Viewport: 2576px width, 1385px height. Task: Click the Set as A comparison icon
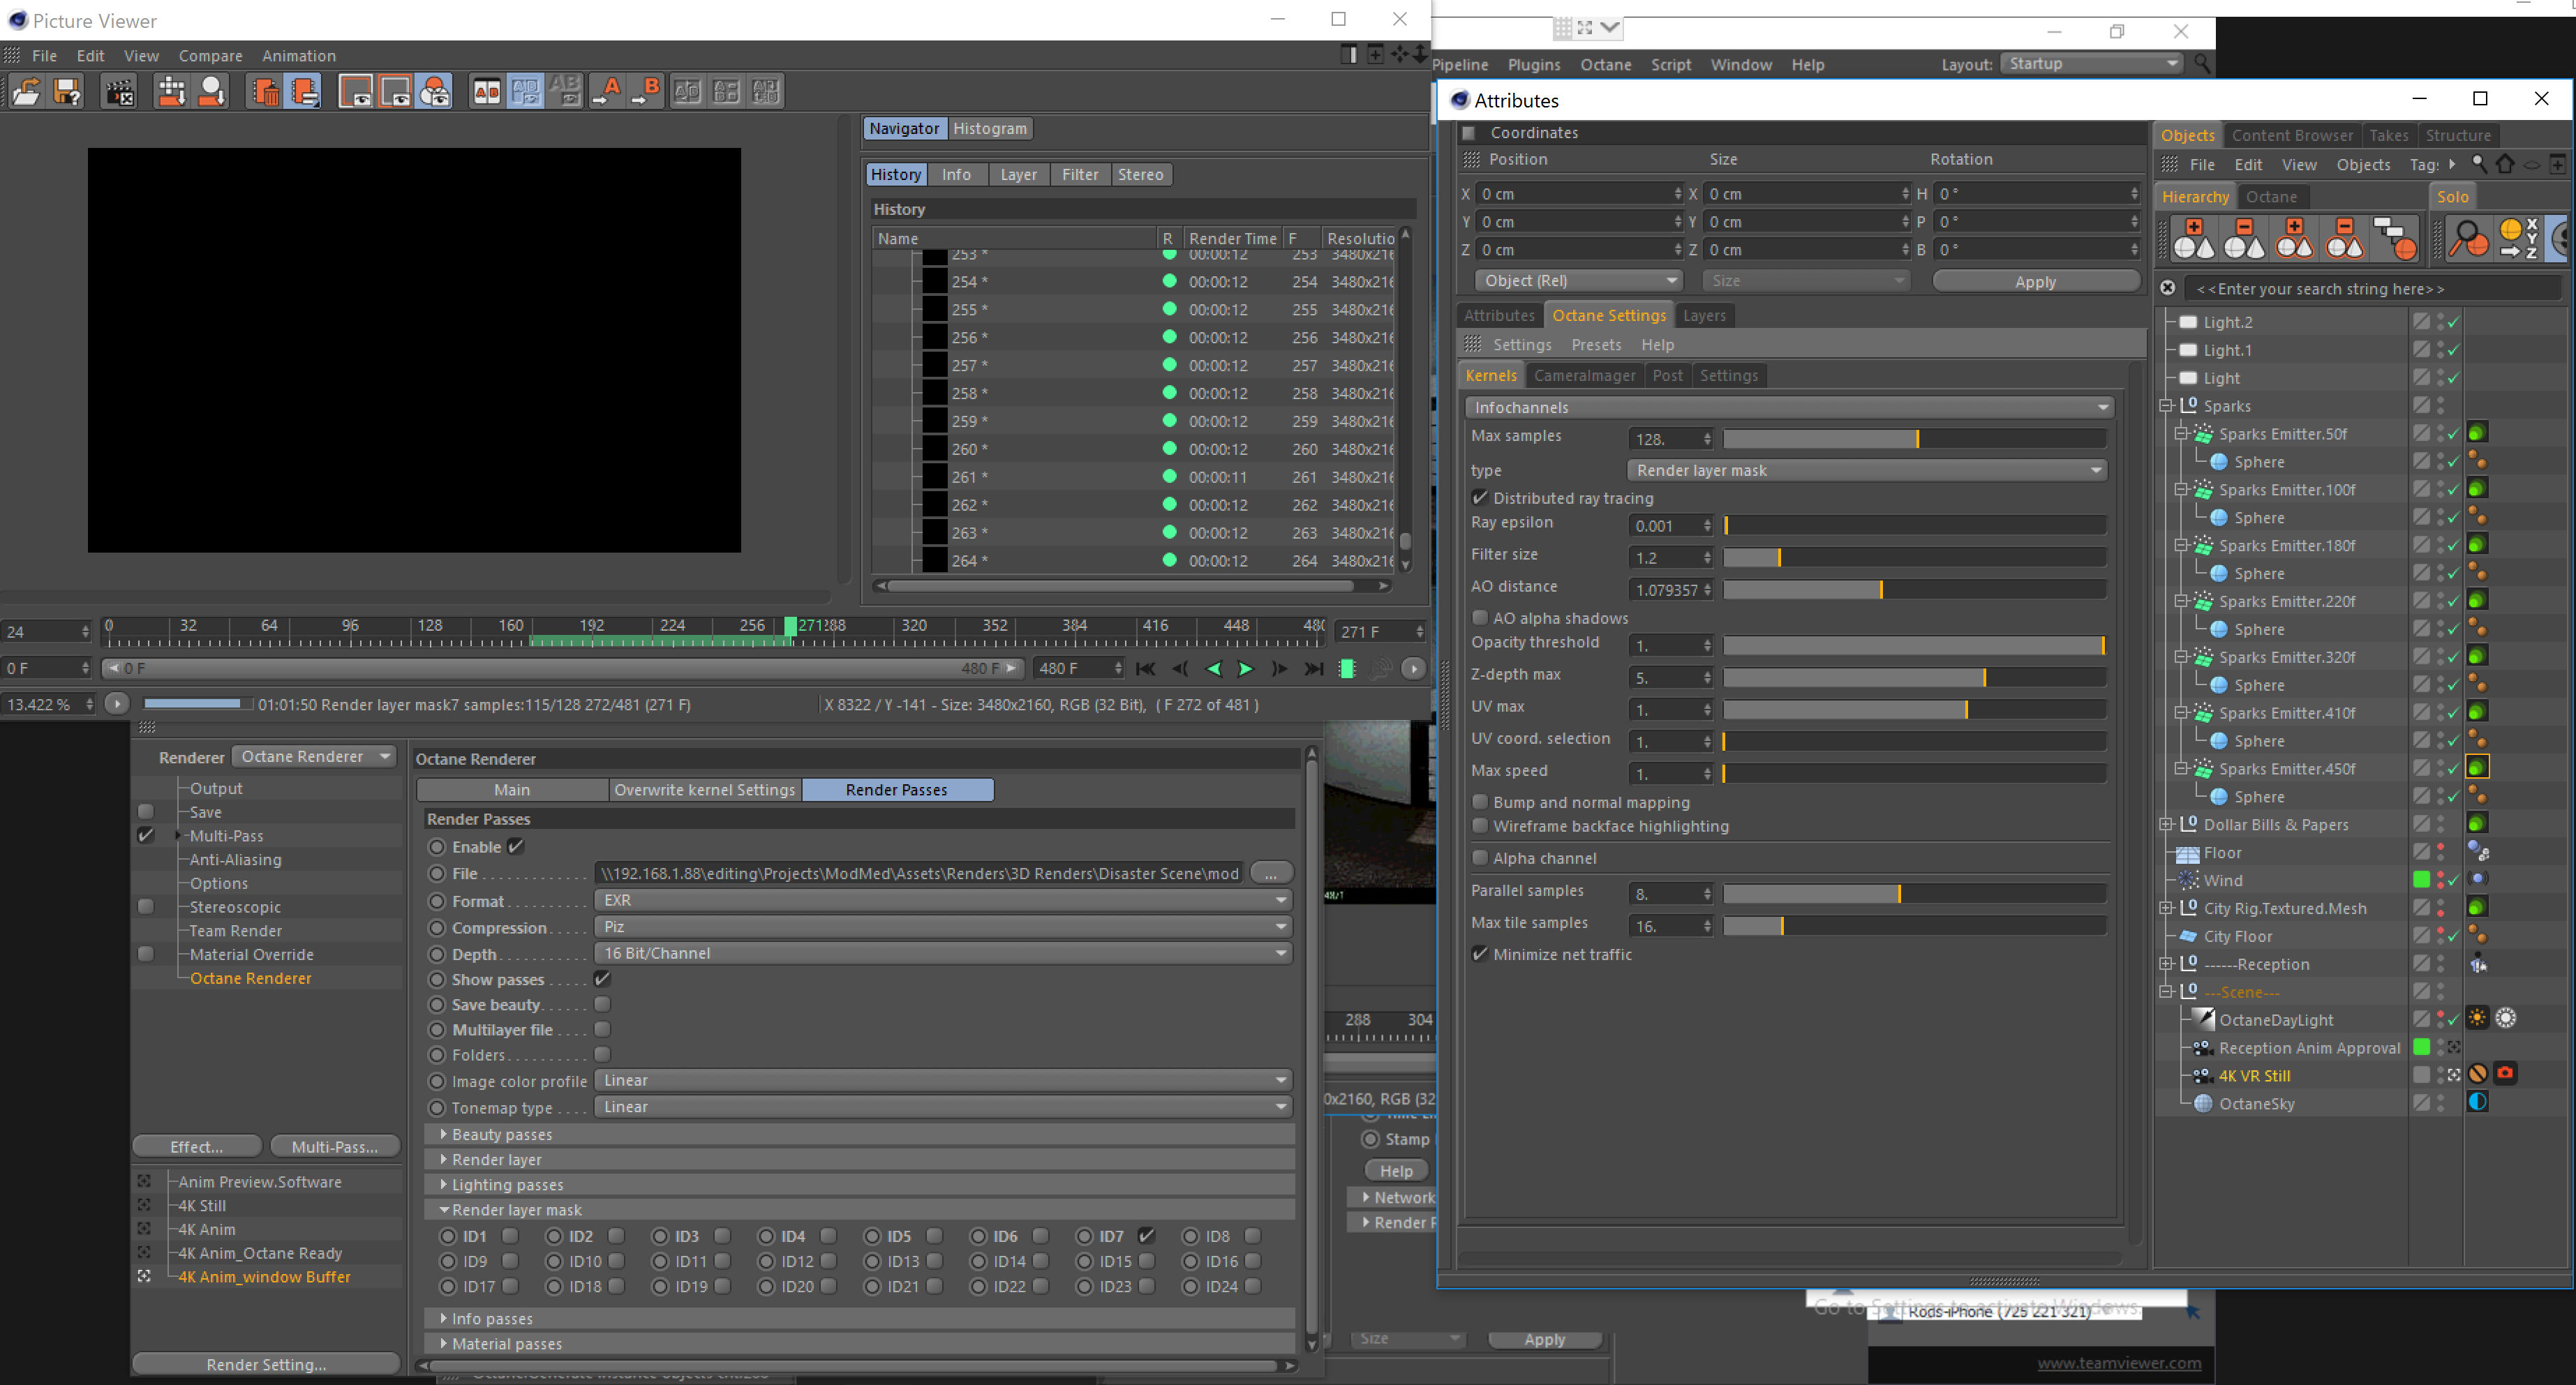607,92
